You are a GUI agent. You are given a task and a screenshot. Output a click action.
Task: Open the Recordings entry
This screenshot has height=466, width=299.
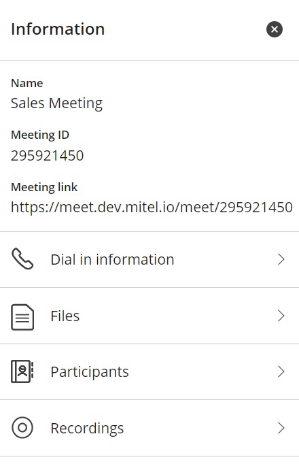[x=149, y=428]
